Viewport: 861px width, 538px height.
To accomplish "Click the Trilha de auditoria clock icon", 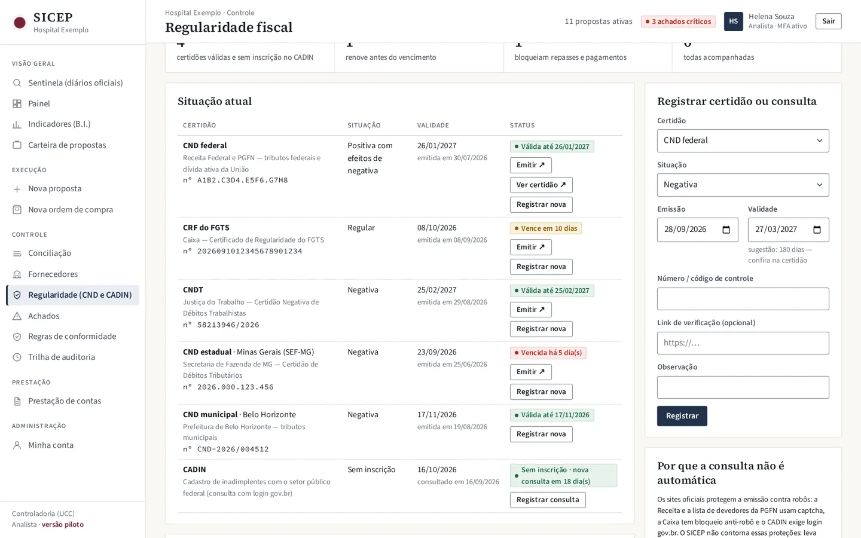I will (17, 357).
